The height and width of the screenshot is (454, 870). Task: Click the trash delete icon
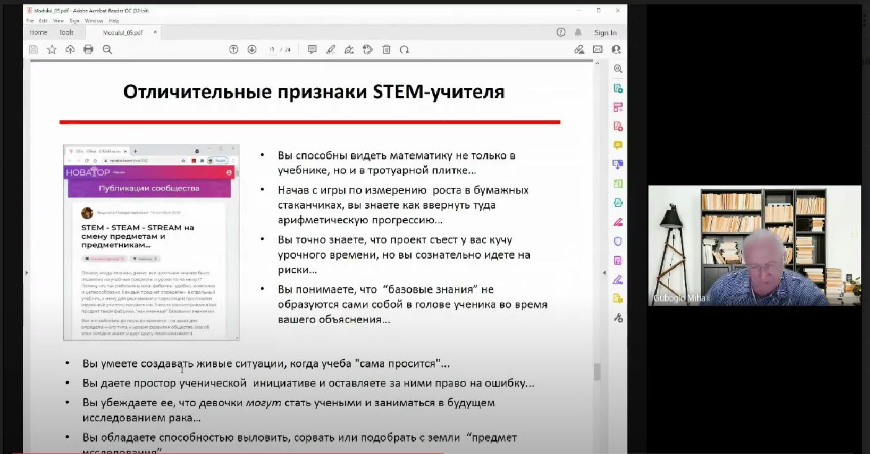(x=386, y=50)
